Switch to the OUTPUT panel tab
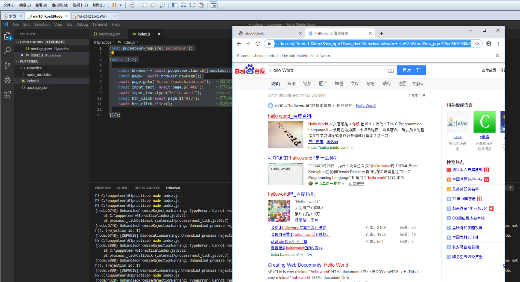The image size is (520, 282). 123,188
